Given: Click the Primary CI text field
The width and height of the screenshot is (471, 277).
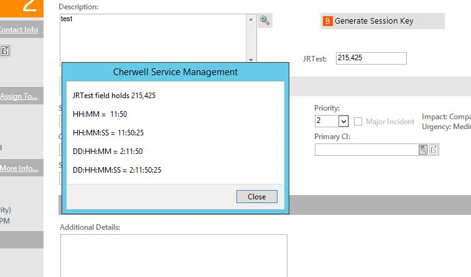Looking at the screenshot, I should (366, 150).
